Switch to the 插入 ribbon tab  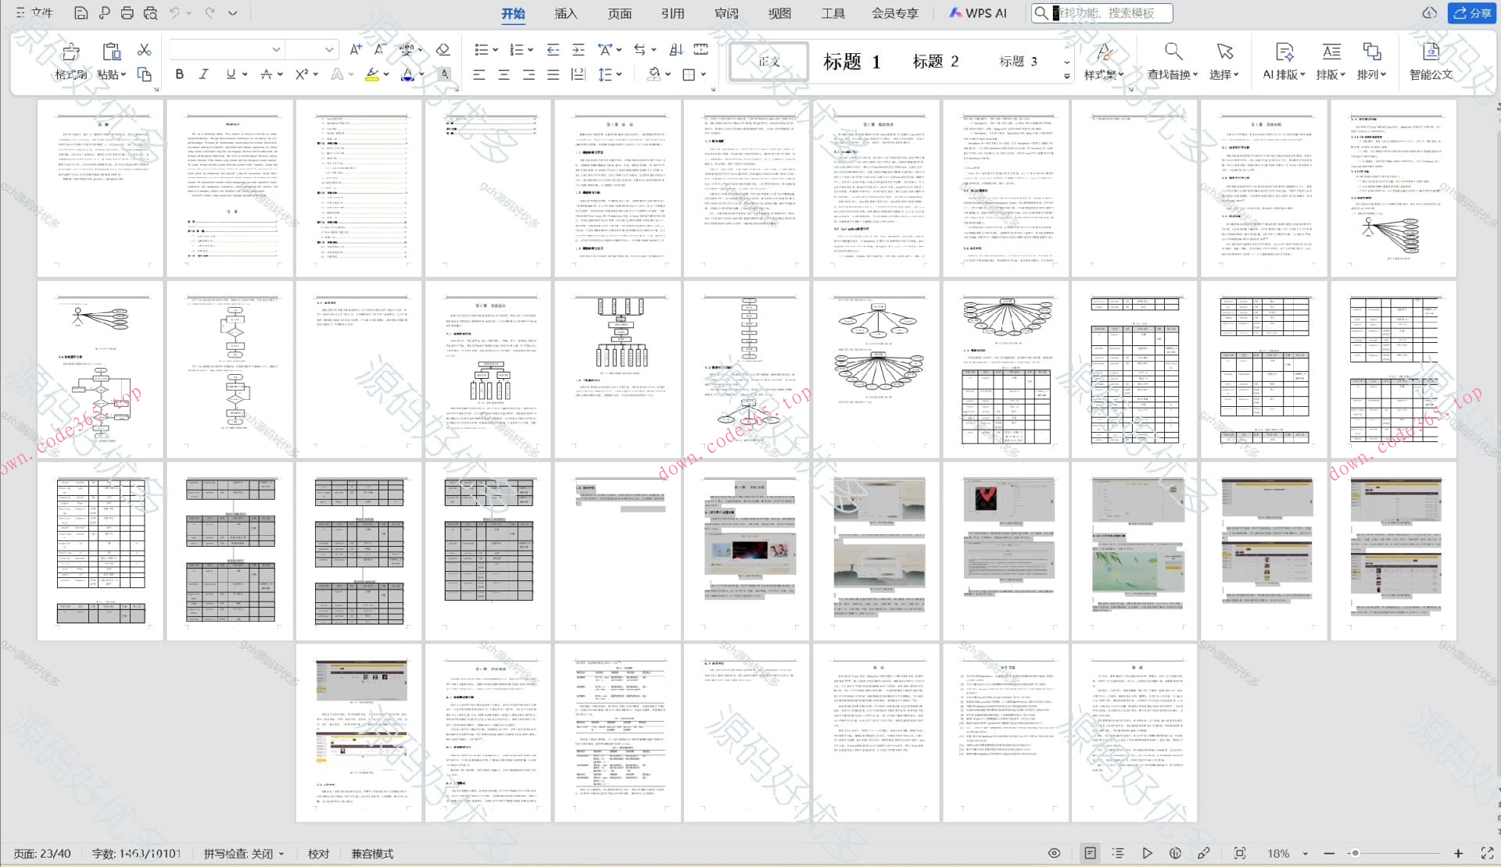pos(565,13)
